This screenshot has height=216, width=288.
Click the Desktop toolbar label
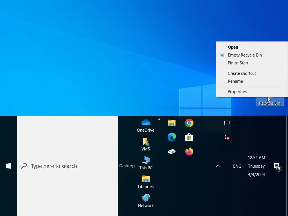pyautogui.click(x=127, y=166)
